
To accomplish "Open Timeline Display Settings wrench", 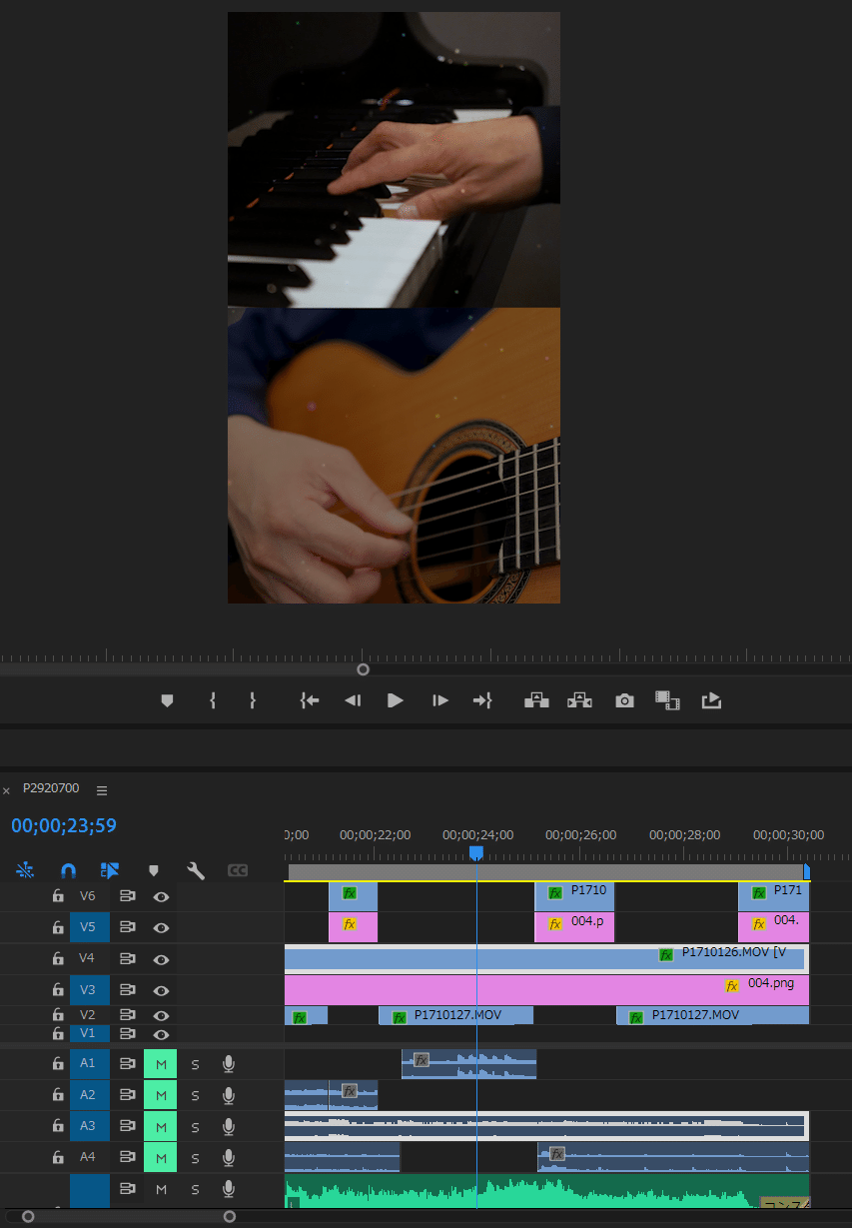I will point(195,870).
